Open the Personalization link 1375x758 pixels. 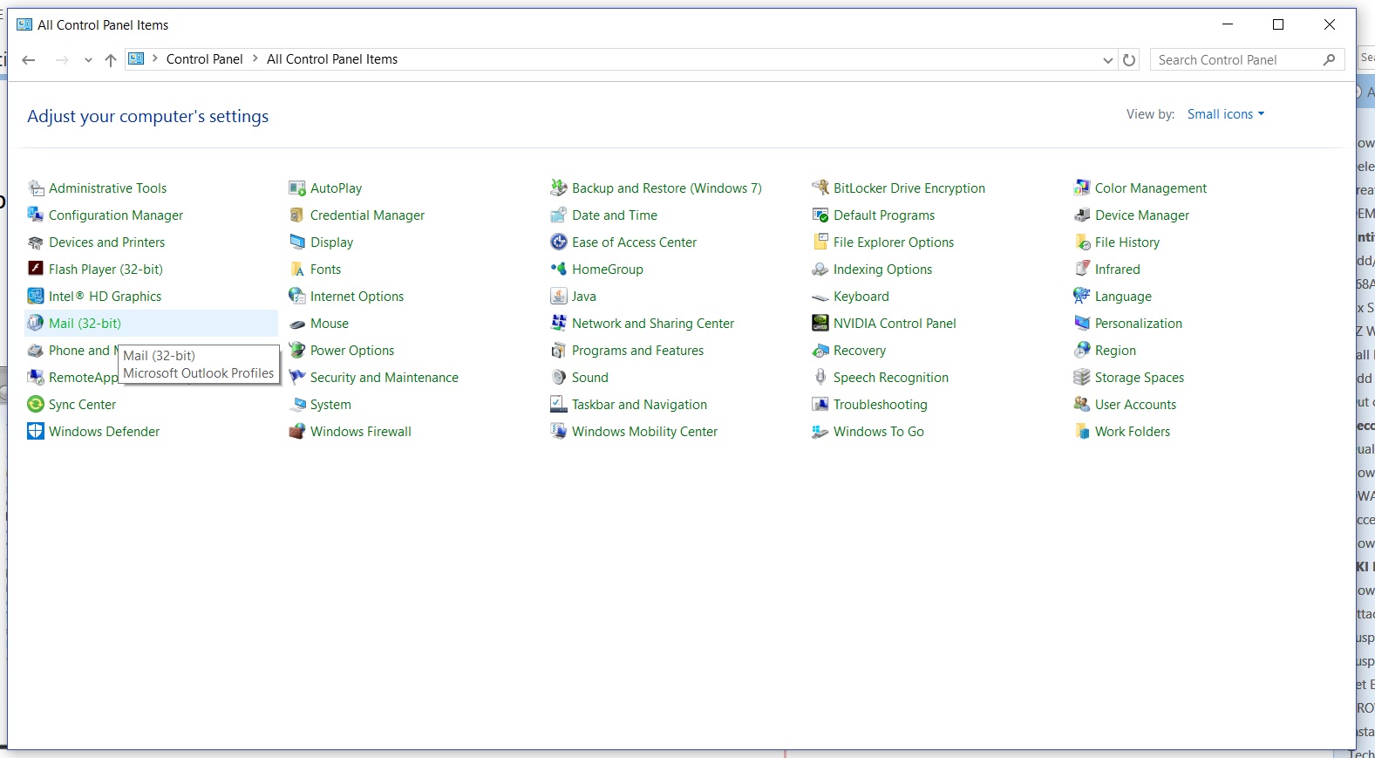pyautogui.click(x=1139, y=324)
